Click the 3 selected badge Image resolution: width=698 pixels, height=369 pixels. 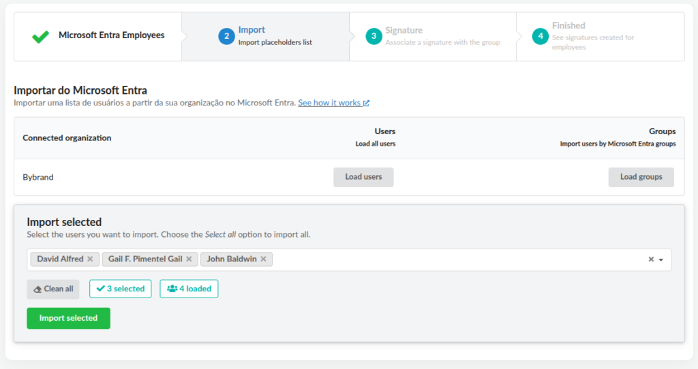tap(121, 289)
